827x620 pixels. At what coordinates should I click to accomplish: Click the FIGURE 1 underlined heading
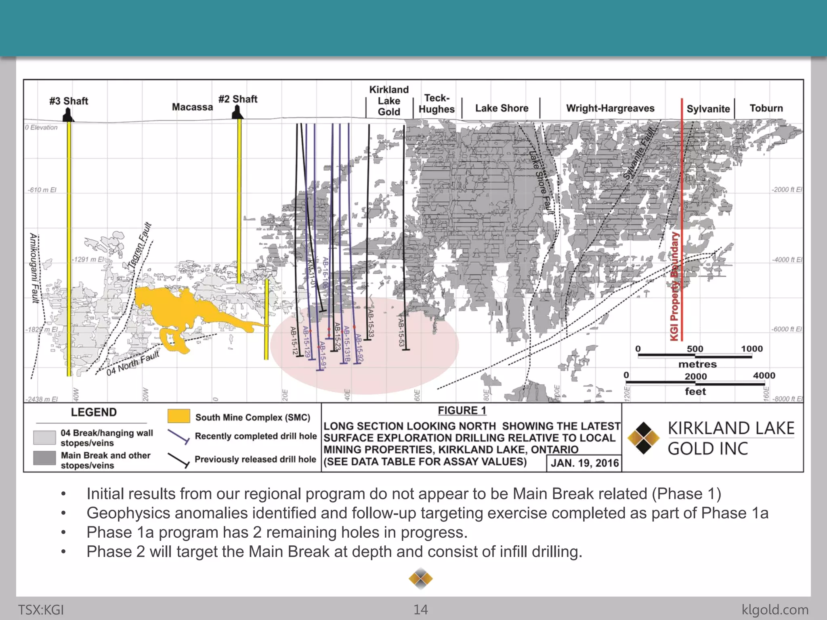tap(462, 411)
